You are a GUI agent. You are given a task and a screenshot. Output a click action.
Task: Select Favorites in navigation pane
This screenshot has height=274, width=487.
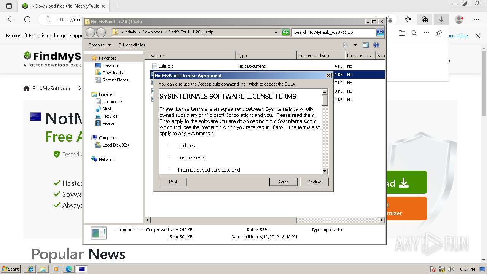(107, 58)
